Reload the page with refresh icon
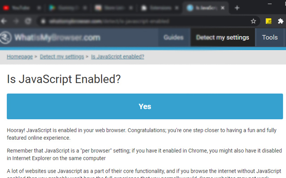286x178 pixels. click(28, 21)
